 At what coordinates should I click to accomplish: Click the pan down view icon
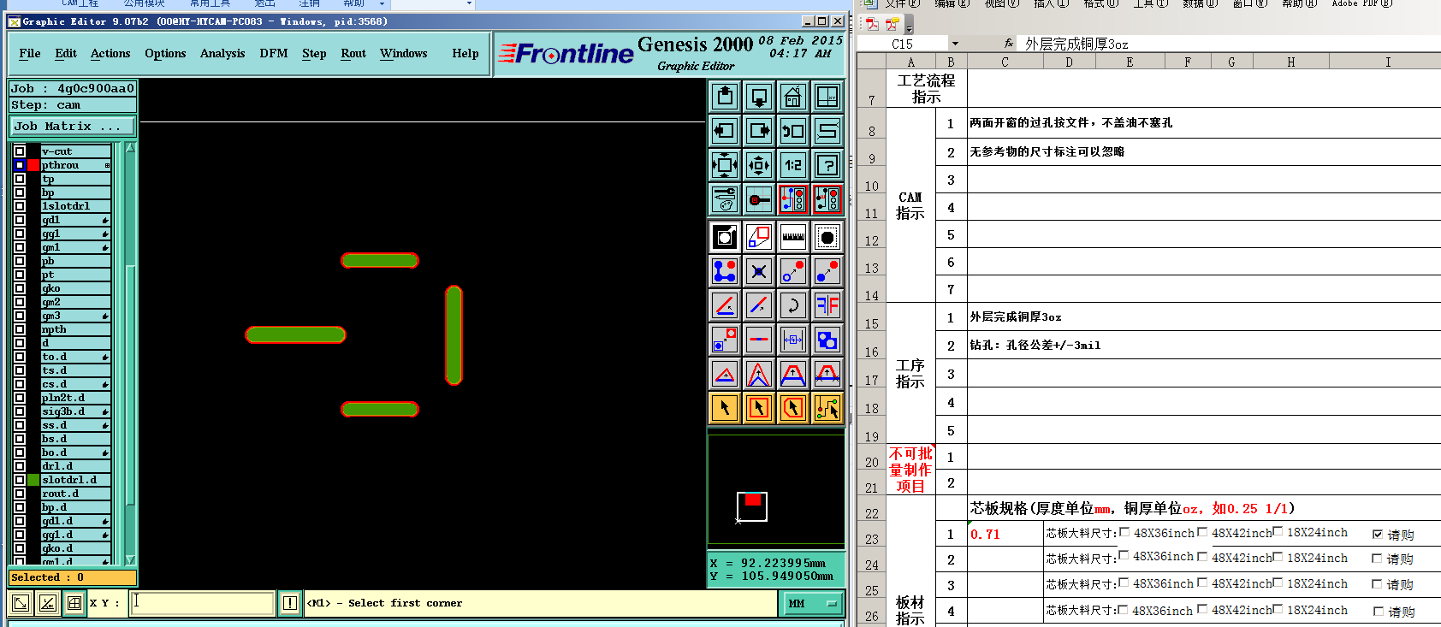point(759,97)
